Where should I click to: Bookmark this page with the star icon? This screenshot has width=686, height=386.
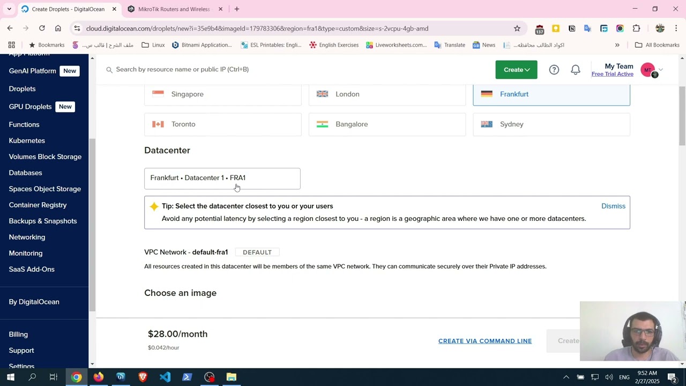(x=517, y=28)
